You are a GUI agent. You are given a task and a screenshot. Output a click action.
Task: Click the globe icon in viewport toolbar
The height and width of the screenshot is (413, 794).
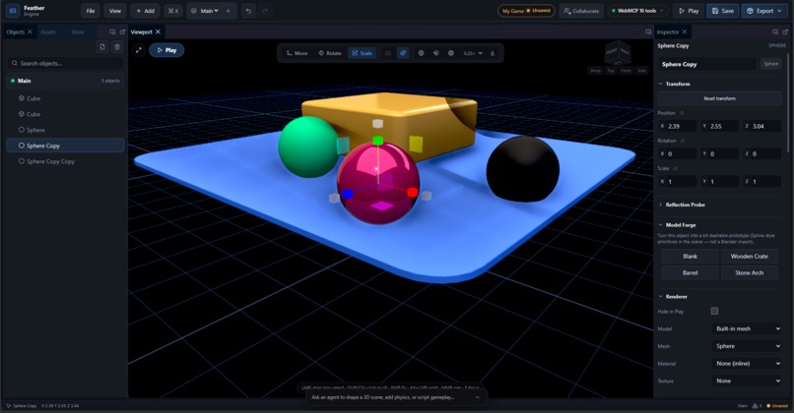[421, 53]
